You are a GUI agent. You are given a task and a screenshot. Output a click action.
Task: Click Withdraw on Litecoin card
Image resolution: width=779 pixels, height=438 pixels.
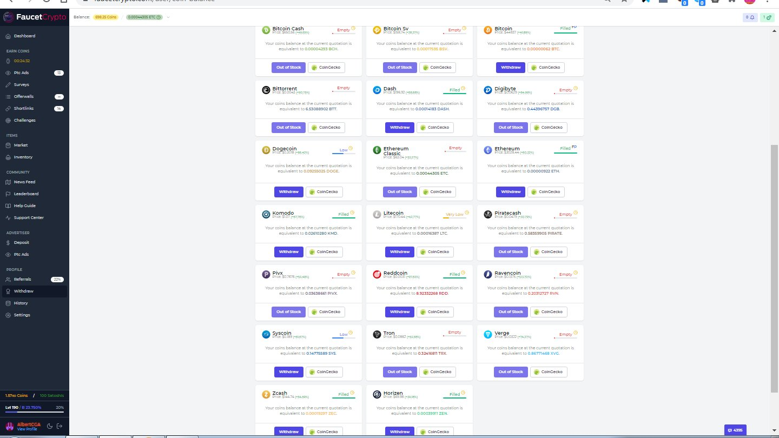(399, 252)
